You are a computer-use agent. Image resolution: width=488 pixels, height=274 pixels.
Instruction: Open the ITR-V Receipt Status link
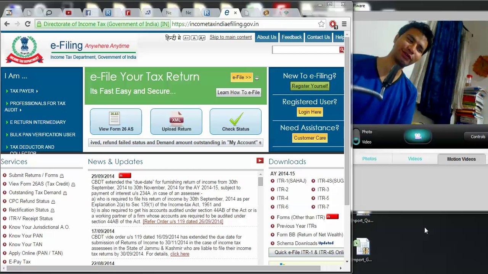[x=30, y=218]
